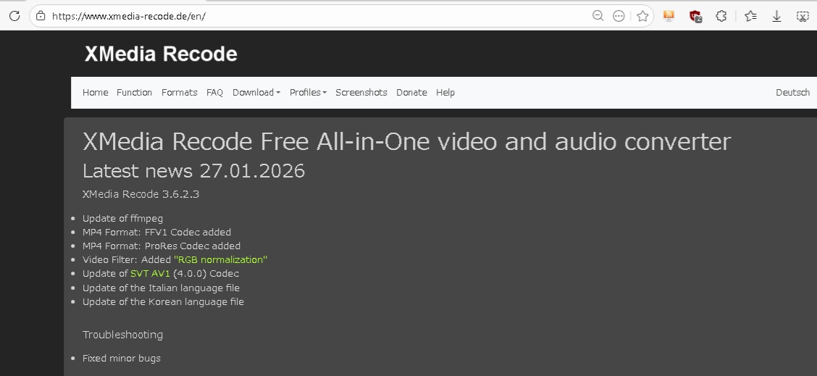Image resolution: width=817 pixels, height=376 pixels.
Task: Click the zoom out magnifier in address bar
Action: pyautogui.click(x=598, y=16)
